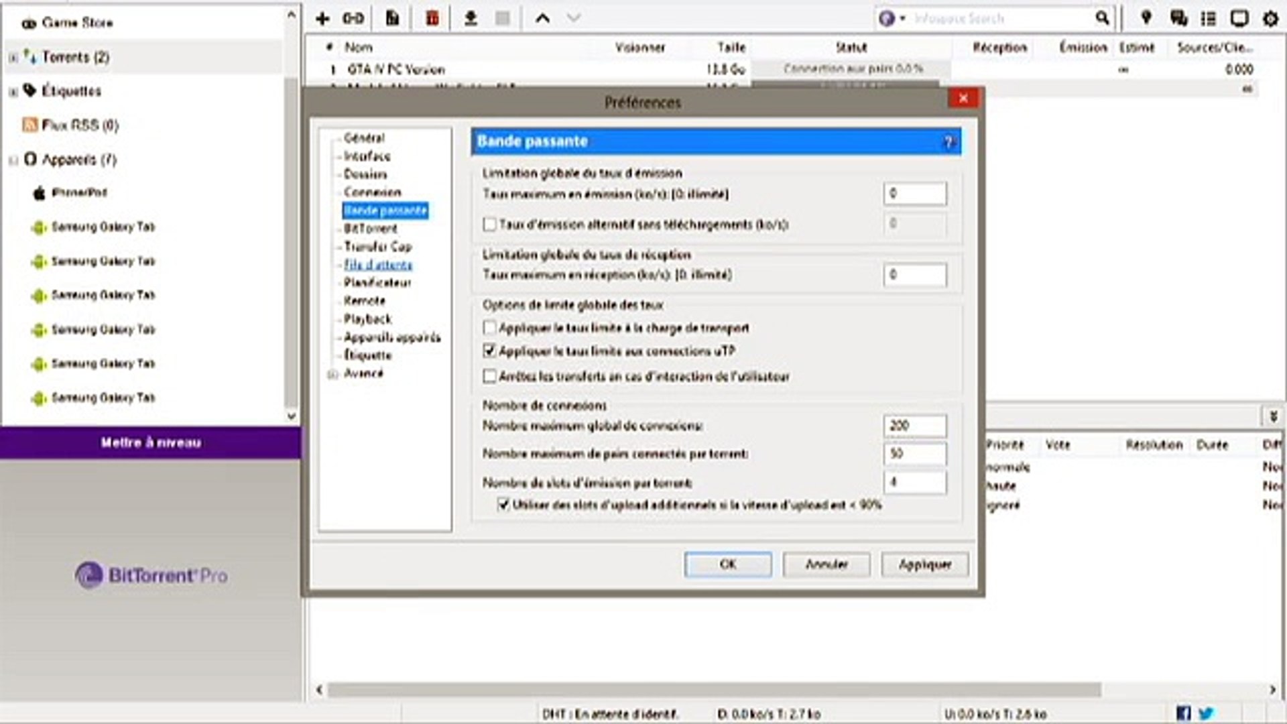Open File d'attente preferences page

click(x=378, y=265)
